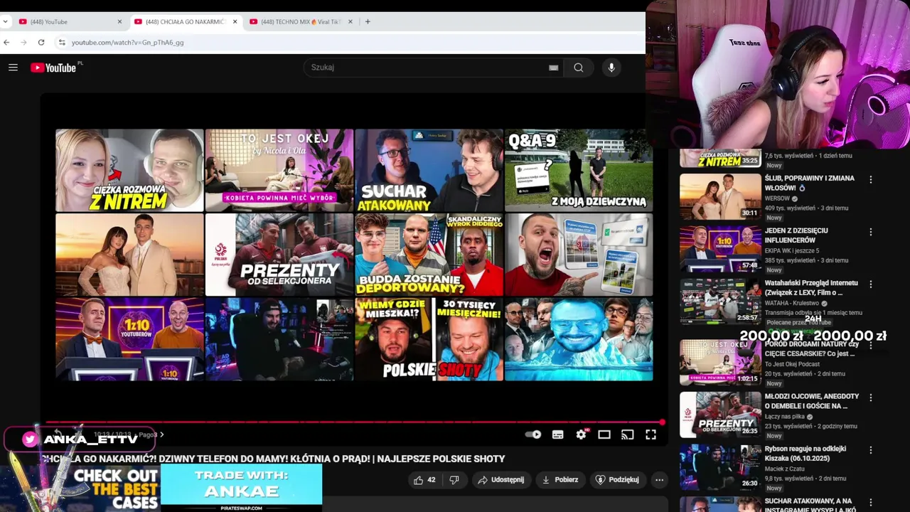
Task: Open sidebar video 'MŁODZI OJCOWIE, ANEGDOTY O DEMBELE'
Action: click(812, 401)
